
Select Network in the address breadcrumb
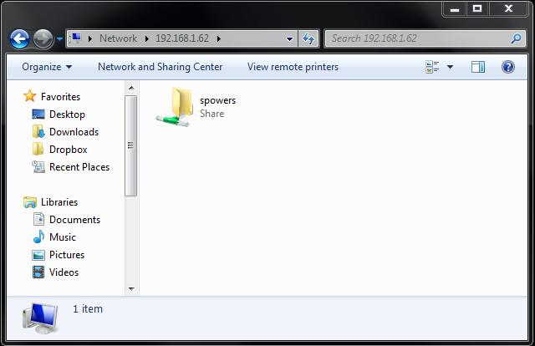[x=118, y=38]
